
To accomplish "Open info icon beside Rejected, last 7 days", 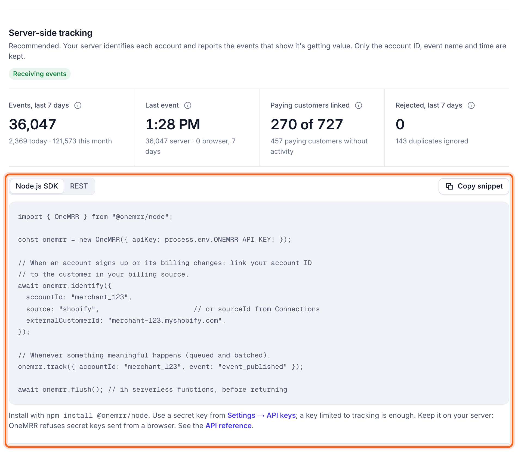I will click(471, 105).
